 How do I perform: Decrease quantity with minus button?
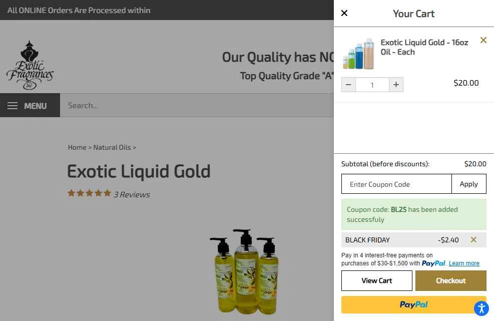[x=348, y=85]
